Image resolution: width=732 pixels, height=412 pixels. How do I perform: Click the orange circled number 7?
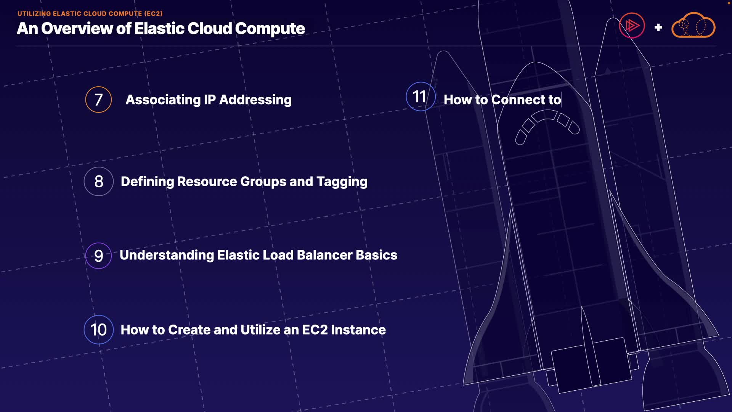pos(98,100)
